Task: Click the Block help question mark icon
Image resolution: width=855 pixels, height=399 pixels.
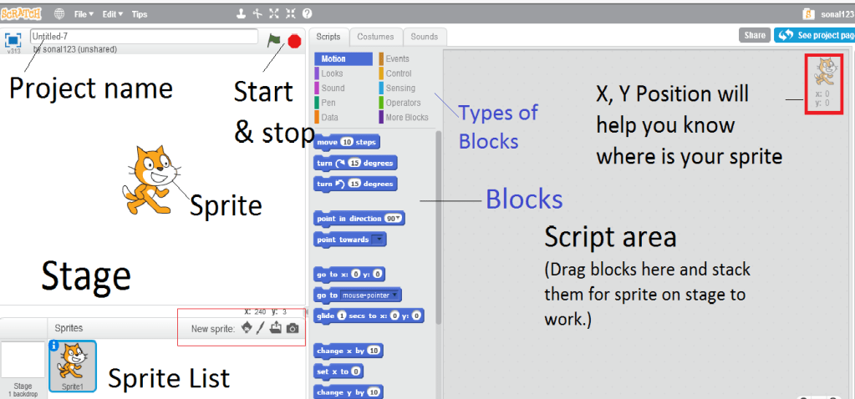Action: (307, 14)
